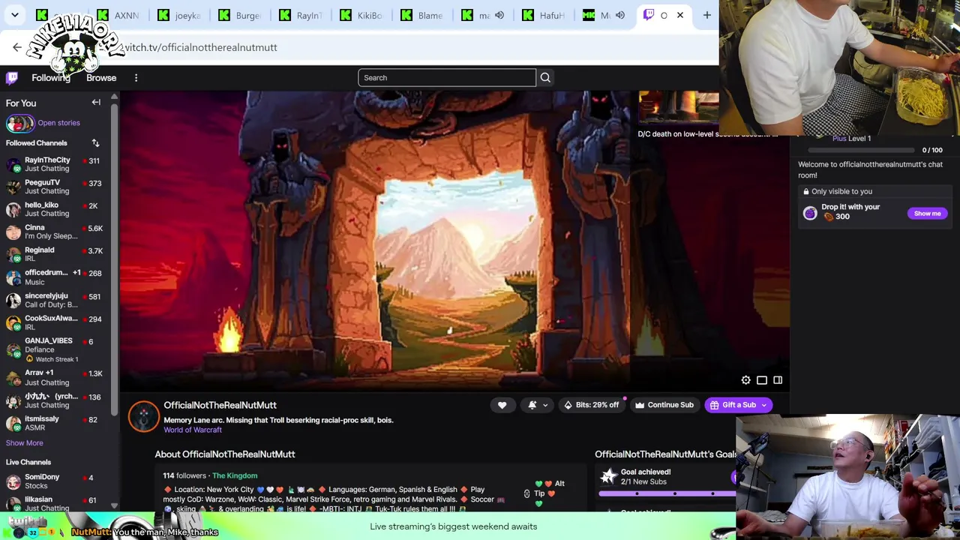Viewport: 960px width, 540px height.
Task: Open the World of Warcraft category link
Action: coord(193,430)
